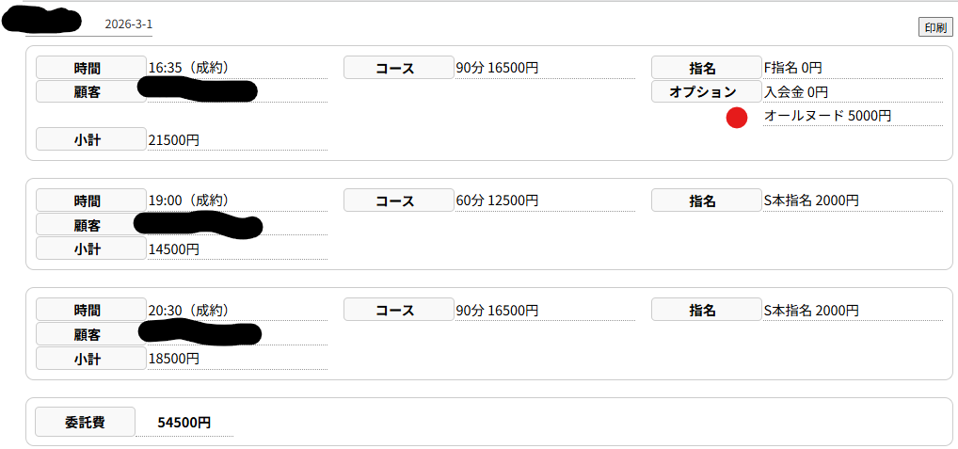Click the 60分 12500円 course value
The image size is (958, 449).
click(x=497, y=200)
